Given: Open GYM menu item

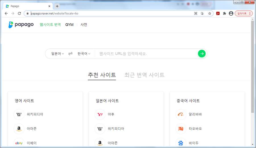Looking at the screenshot, I should tap(69, 25).
